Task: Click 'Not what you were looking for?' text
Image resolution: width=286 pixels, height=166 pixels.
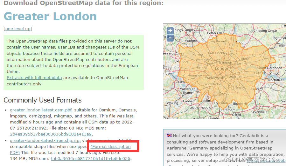Action: point(206,136)
